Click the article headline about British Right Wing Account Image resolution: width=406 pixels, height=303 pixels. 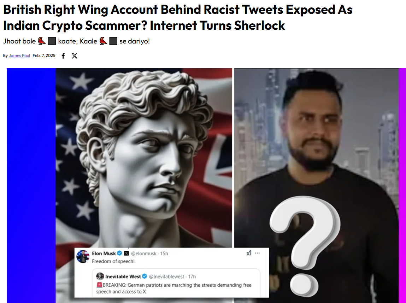pyautogui.click(x=178, y=17)
